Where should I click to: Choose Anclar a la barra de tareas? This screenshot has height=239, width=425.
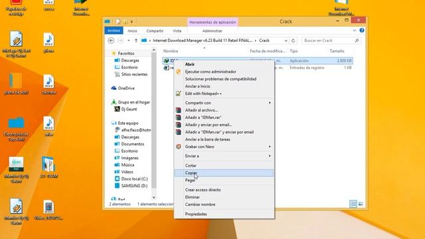pyautogui.click(x=224, y=139)
